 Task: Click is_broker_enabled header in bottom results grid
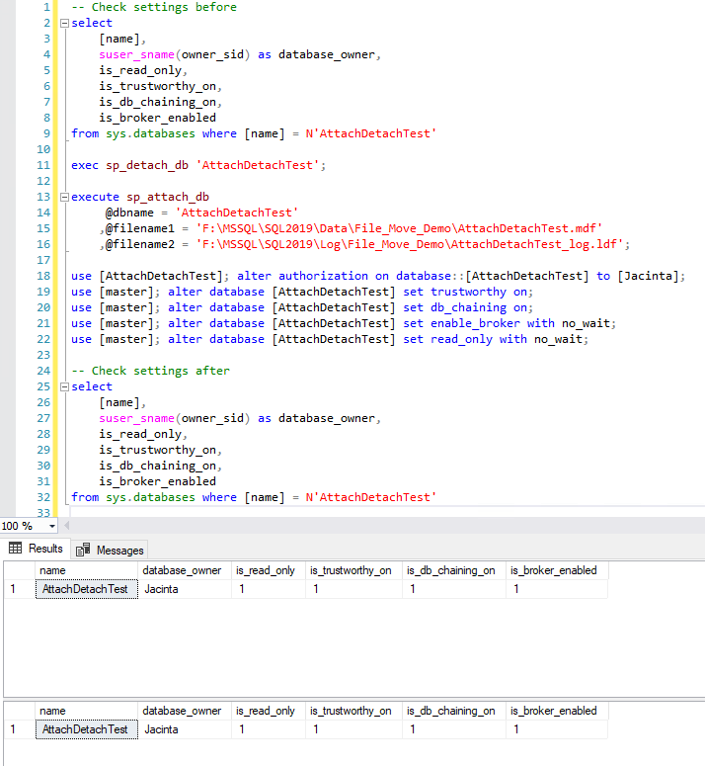[x=557, y=711]
